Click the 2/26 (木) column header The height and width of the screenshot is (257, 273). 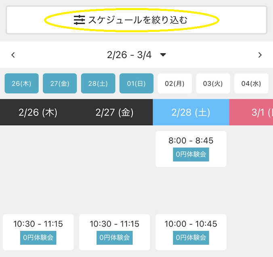point(38,112)
